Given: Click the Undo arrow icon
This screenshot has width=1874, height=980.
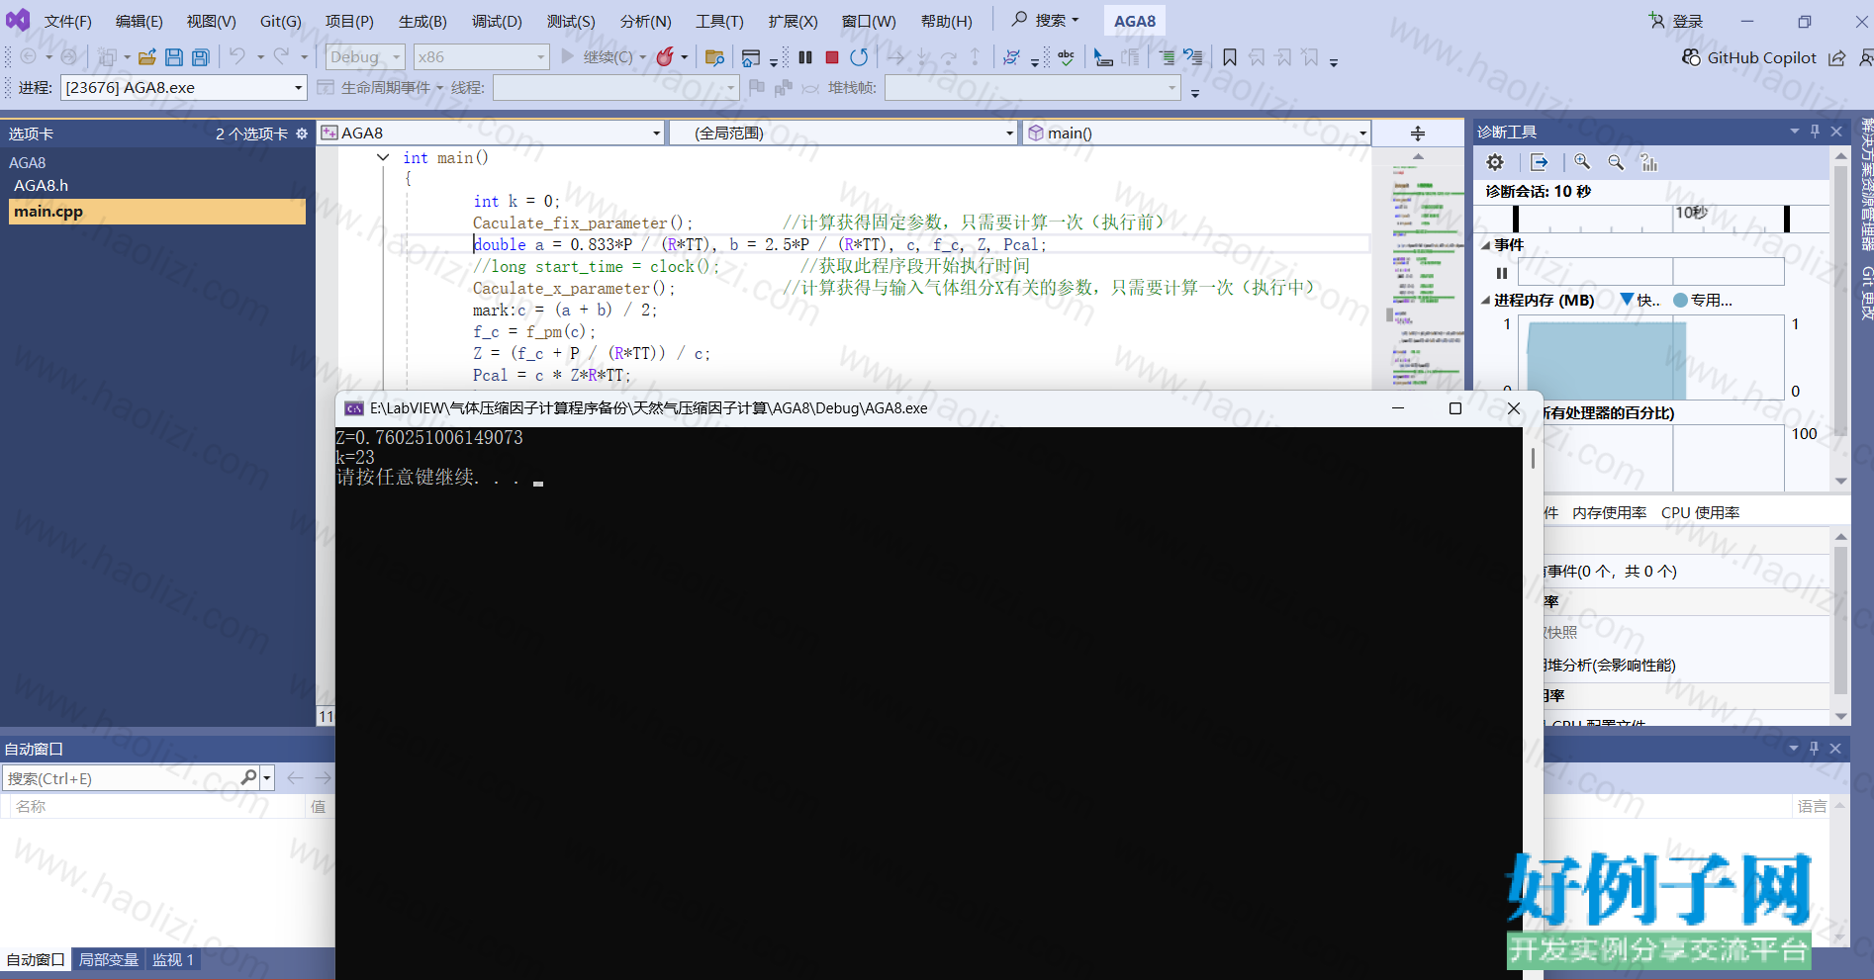Looking at the screenshot, I should tap(237, 56).
